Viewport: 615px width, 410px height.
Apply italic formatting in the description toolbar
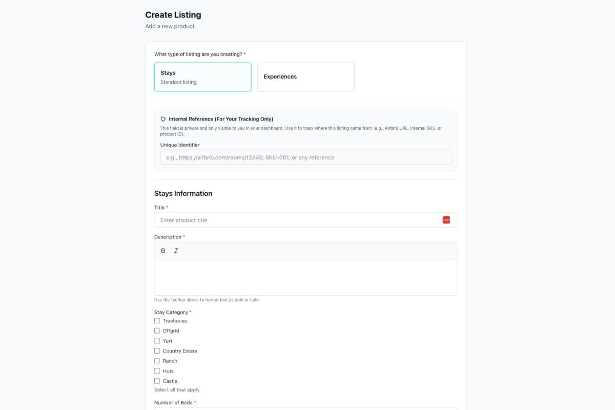coord(176,251)
